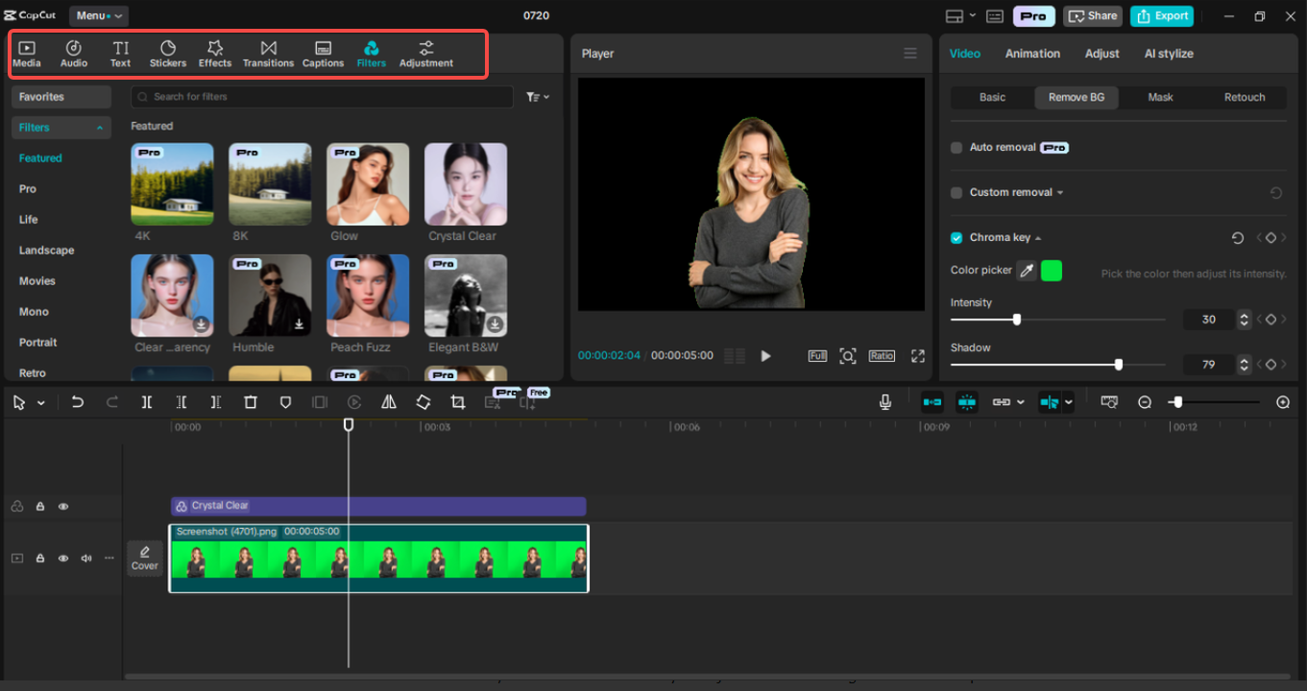Click the Export button
The height and width of the screenshot is (691, 1307).
(x=1161, y=15)
